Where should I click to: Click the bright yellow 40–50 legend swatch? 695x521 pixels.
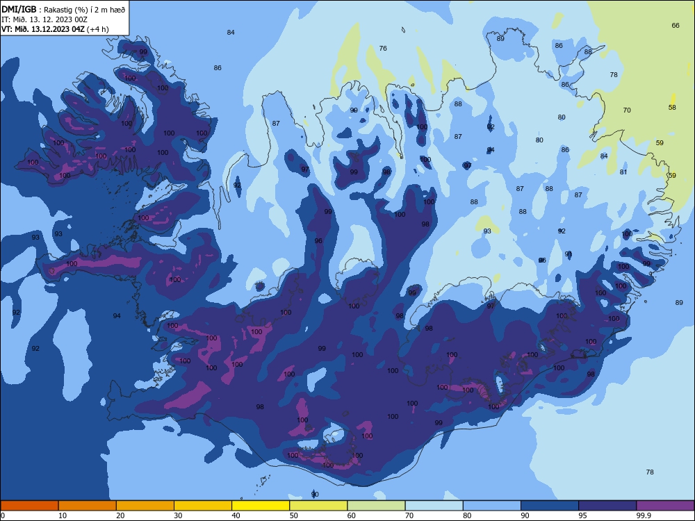(261, 506)
